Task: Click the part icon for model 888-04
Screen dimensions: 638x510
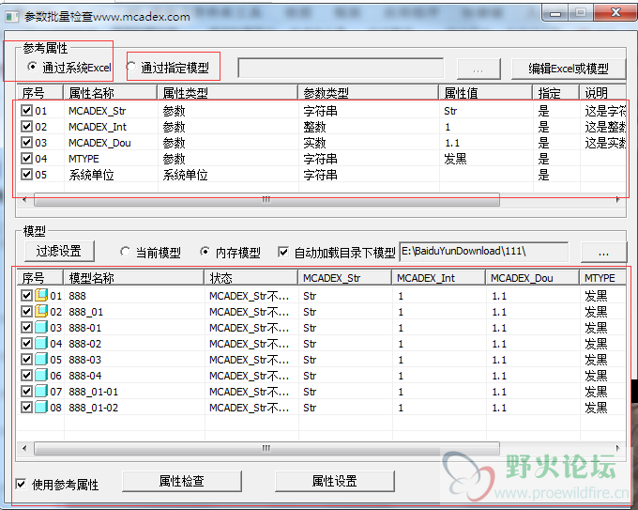Action: [41, 375]
